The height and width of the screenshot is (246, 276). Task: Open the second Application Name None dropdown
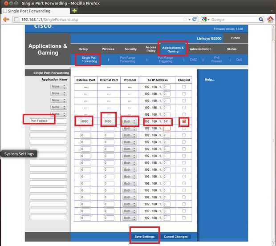(x=59, y=93)
